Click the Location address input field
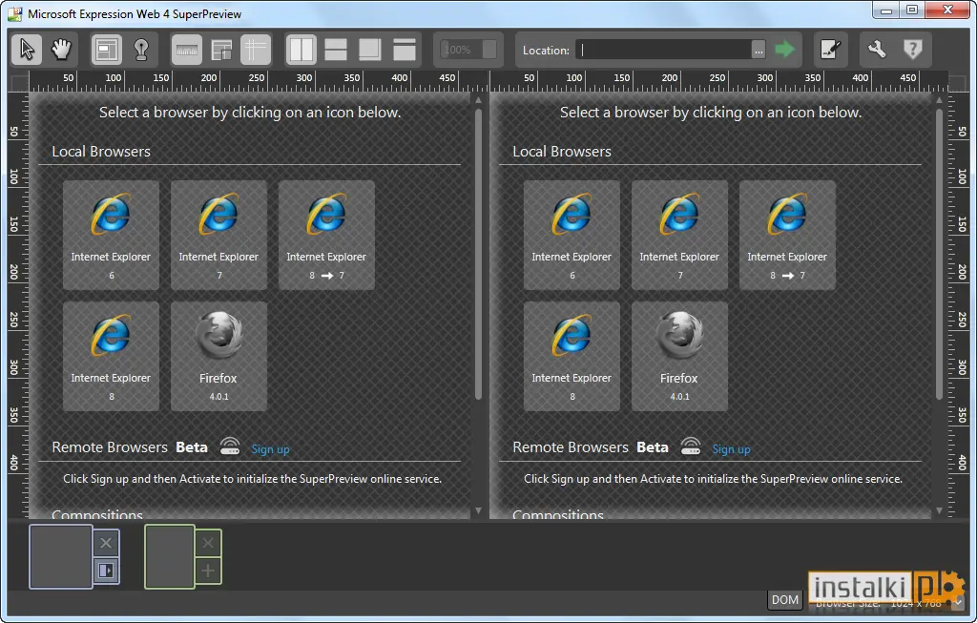977x623 pixels. 663,50
